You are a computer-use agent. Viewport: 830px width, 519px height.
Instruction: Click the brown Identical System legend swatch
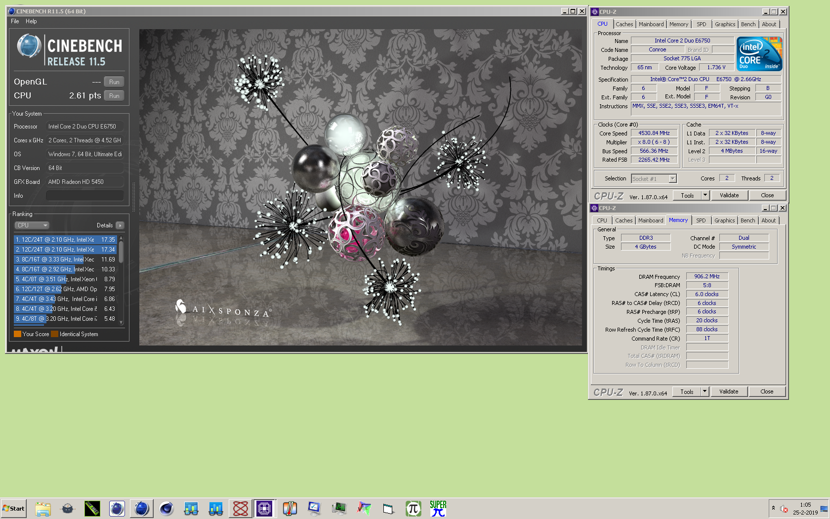(x=54, y=334)
